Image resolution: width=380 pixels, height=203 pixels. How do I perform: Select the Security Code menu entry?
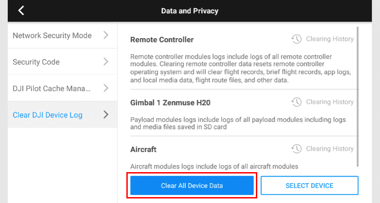(x=36, y=62)
